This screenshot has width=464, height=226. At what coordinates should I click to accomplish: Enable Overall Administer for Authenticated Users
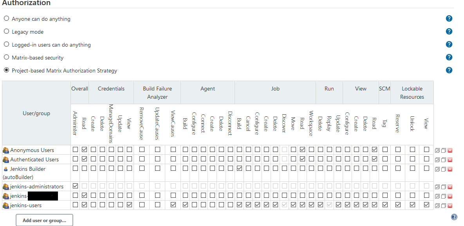[x=76, y=159]
